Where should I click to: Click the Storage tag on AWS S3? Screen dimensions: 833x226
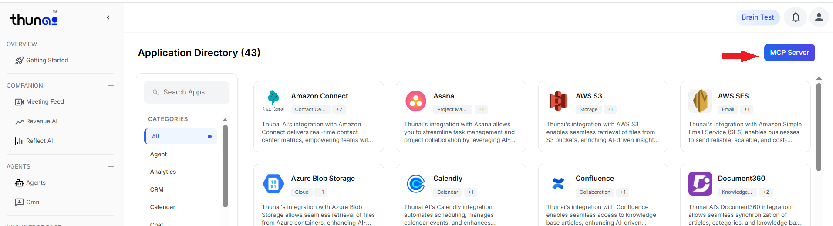pos(588,110)
